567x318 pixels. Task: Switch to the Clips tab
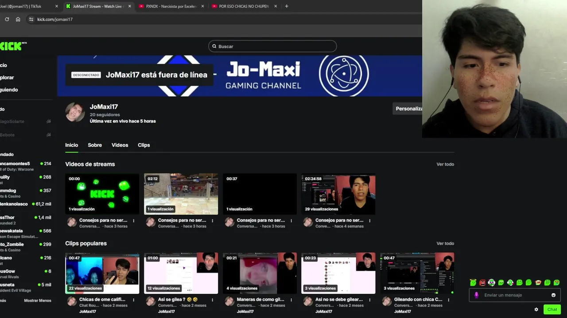click(x=144, y=145)
